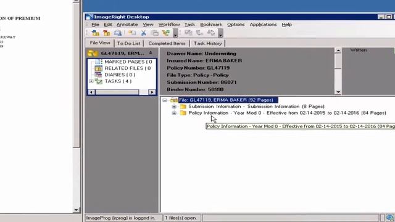Open the workflow toolbar's overflow dropdown arrow
The height and width of the screenshot is (222, 395).
click(220, 33)
